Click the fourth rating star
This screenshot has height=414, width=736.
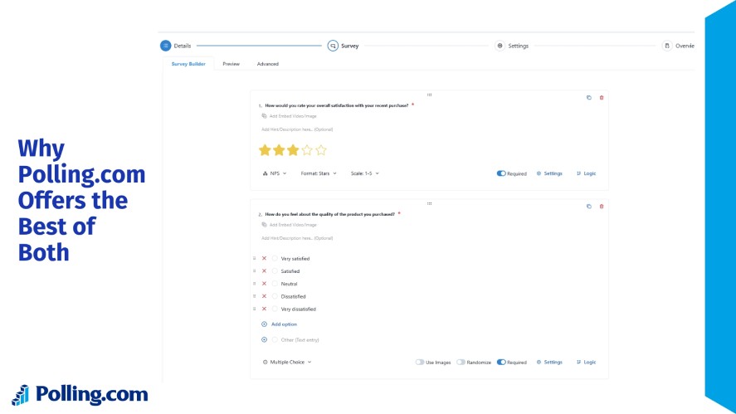pos(307,150)
